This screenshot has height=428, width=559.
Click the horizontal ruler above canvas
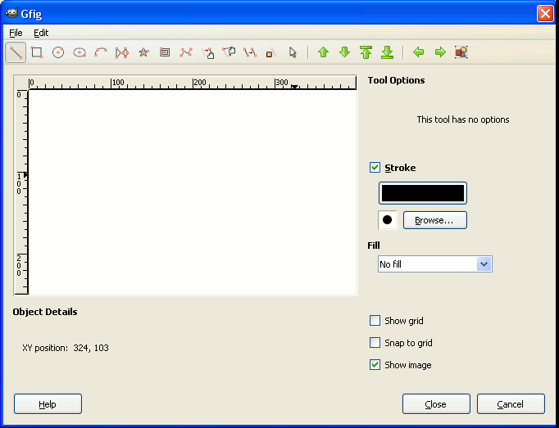[x=193, y=83]
